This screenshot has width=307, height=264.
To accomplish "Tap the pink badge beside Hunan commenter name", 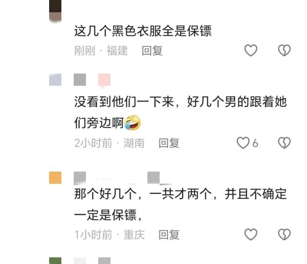I will click(x=104, y=80).
